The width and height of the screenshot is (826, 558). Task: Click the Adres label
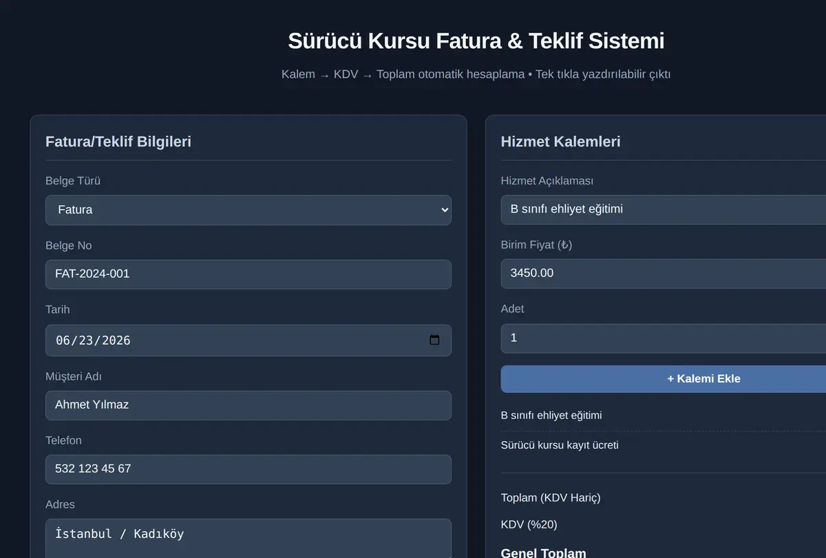click(60, 504)
